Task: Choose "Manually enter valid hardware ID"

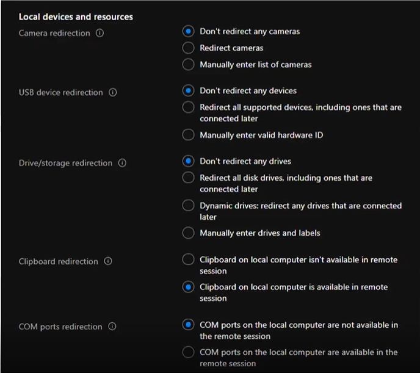Action: (189, 136)
